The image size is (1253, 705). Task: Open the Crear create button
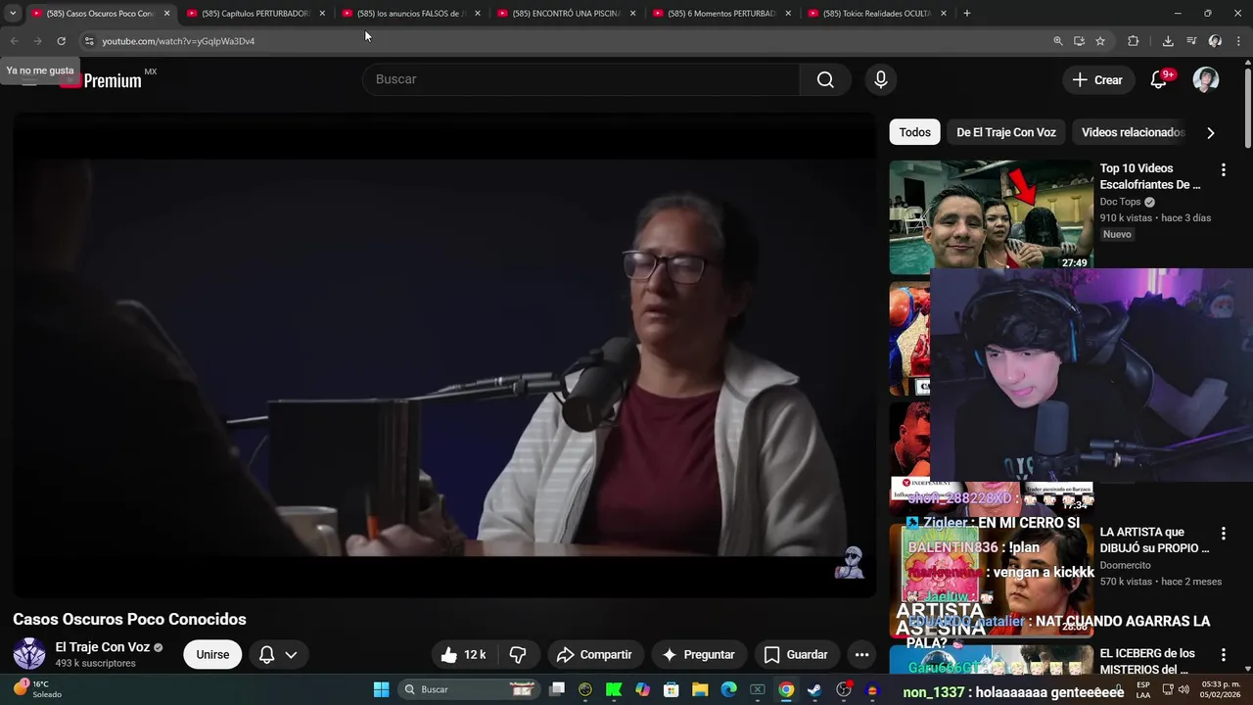click(x=1097, y=80)
